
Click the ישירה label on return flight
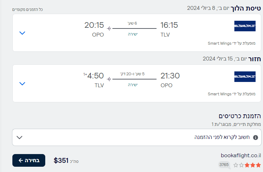point(133,85)
